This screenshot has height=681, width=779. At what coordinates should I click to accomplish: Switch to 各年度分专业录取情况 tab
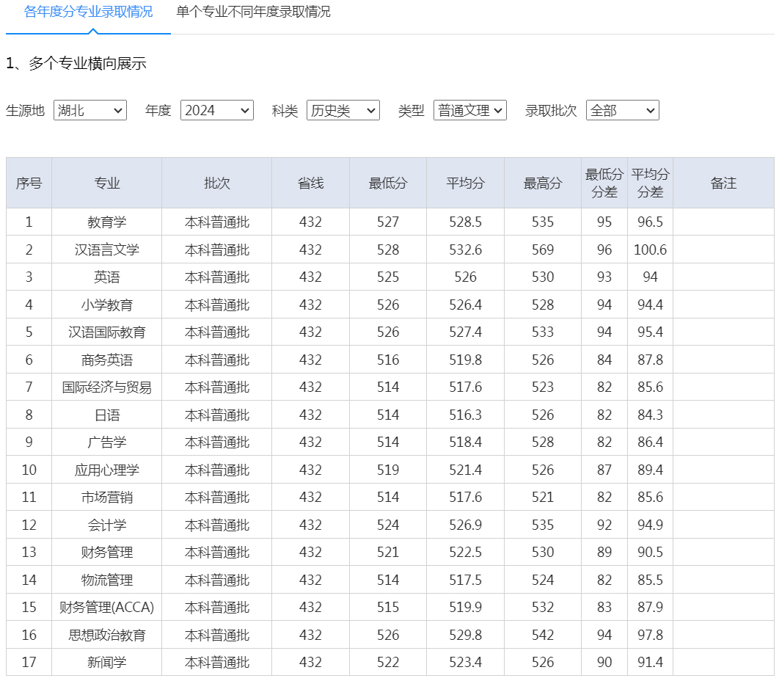click(89, 12)
